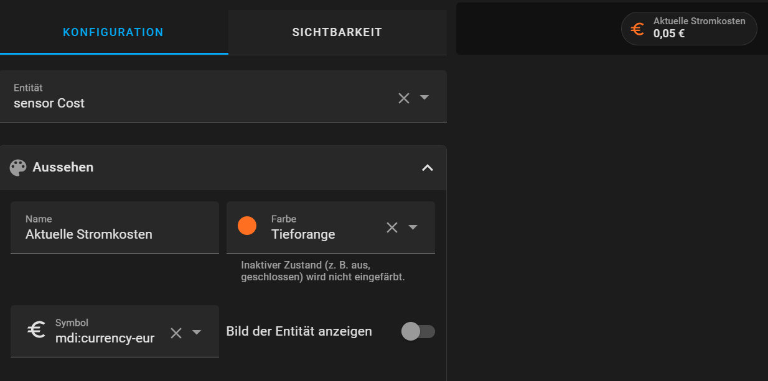Clear the Entität field with the X icon
Viewport: 768px width, 381px height.
click(404, 98)
